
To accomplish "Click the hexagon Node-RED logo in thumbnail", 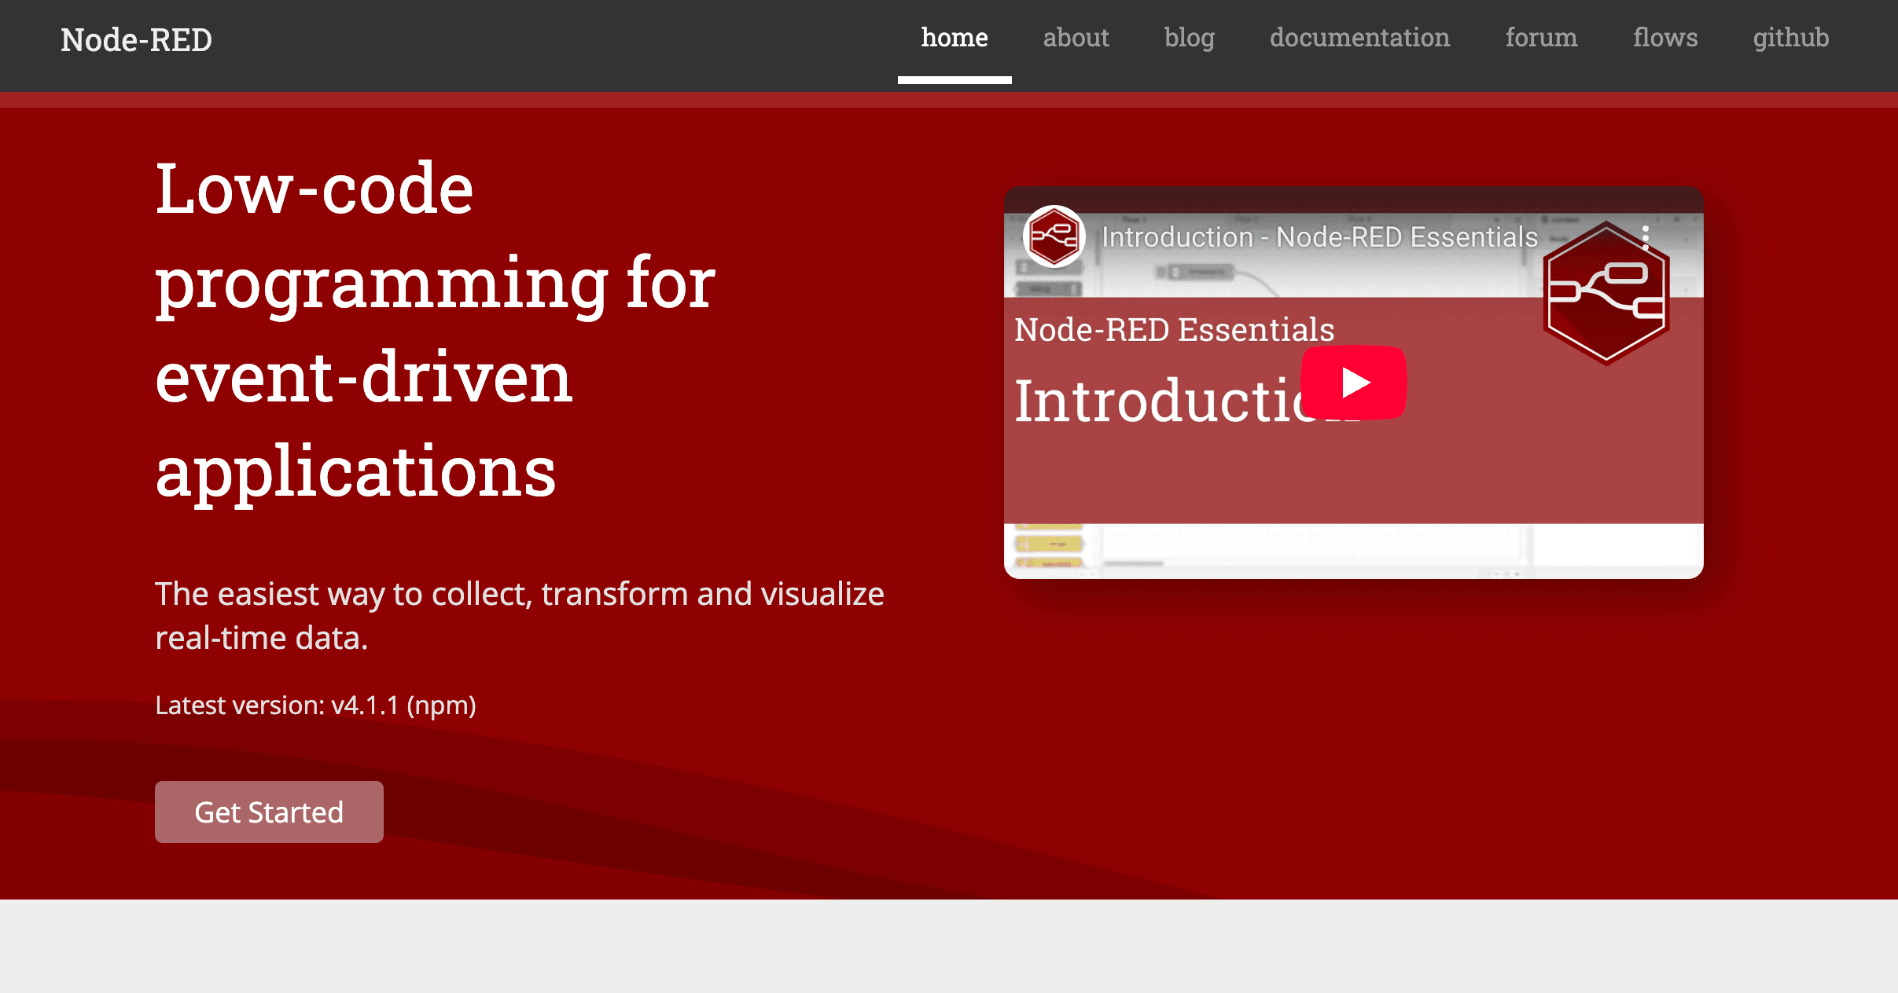I will point(1606,294).
